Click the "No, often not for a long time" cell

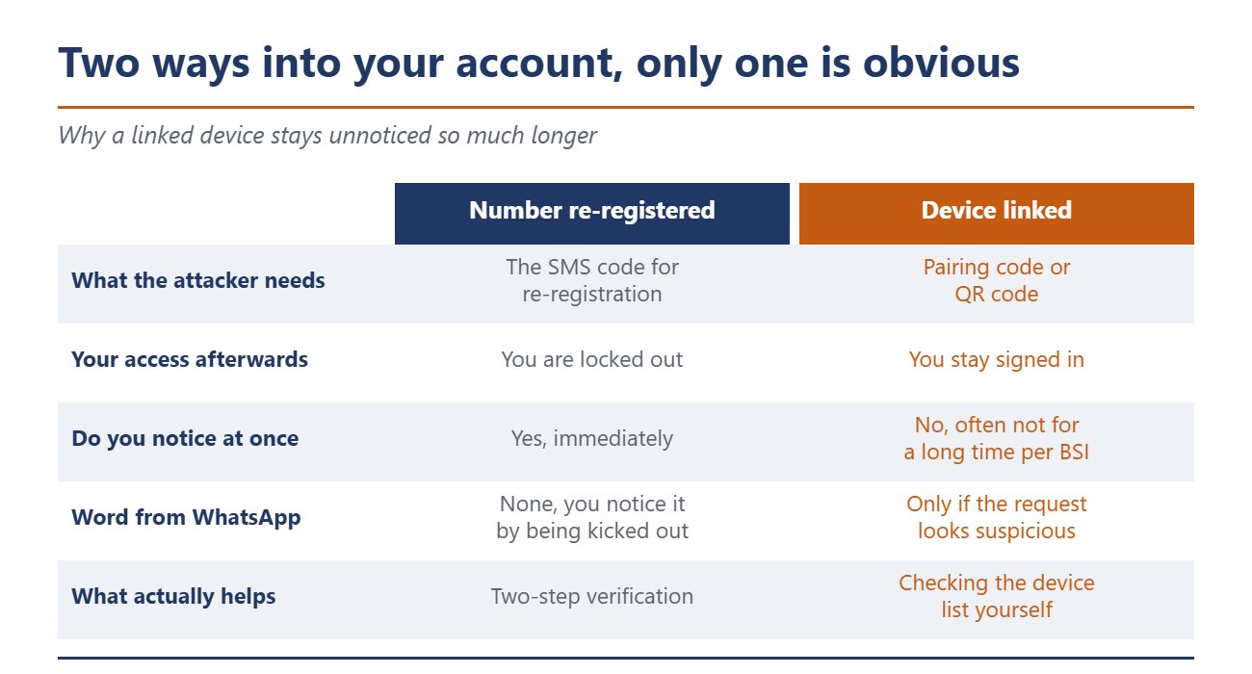[x=997, y=439]
